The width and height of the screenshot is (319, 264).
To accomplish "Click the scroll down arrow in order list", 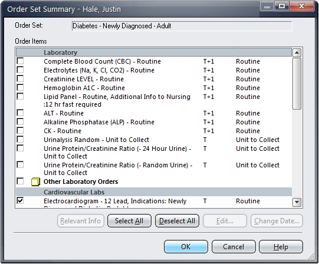I will 297,202.
